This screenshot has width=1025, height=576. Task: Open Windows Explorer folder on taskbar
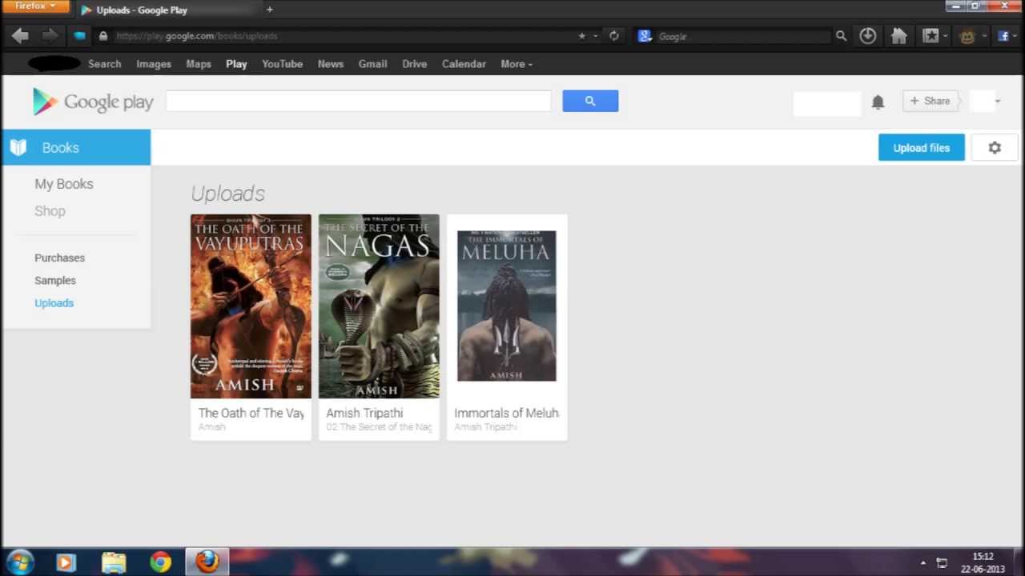pyautogui.click(x=114, y=562)
